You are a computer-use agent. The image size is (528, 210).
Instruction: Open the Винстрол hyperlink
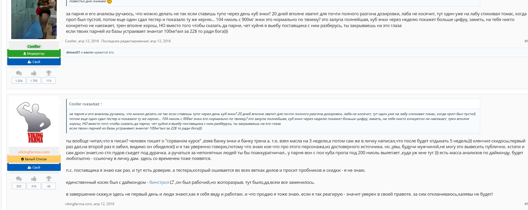[x=159, y=182]
